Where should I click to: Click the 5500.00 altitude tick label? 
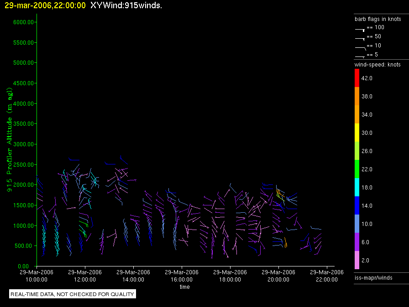point(23,43)
